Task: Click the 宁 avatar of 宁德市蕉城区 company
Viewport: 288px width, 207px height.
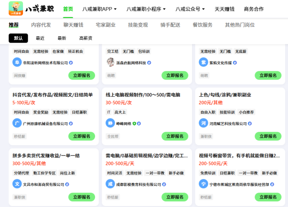Action: (x=204, y=184)
